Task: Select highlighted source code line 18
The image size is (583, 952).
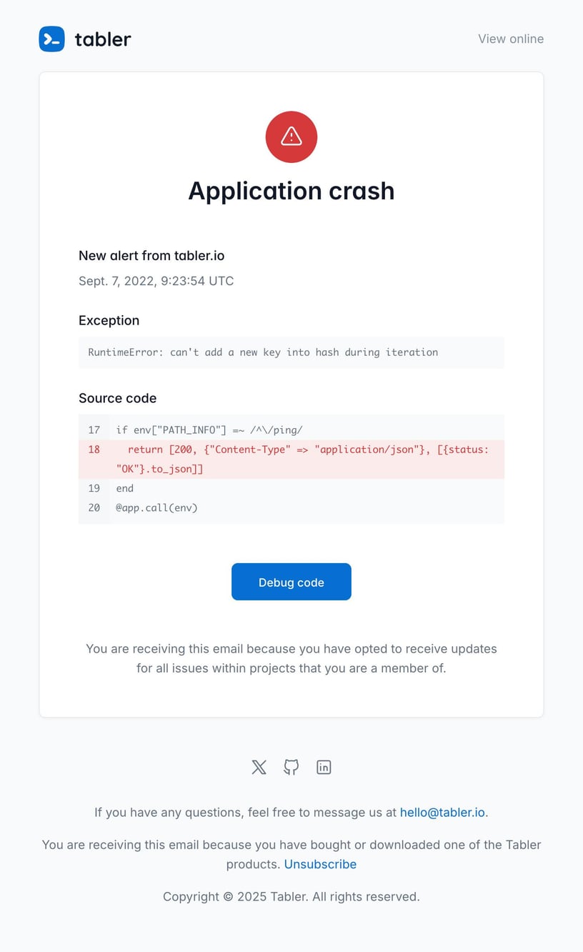Action: [x=302, y=459]
